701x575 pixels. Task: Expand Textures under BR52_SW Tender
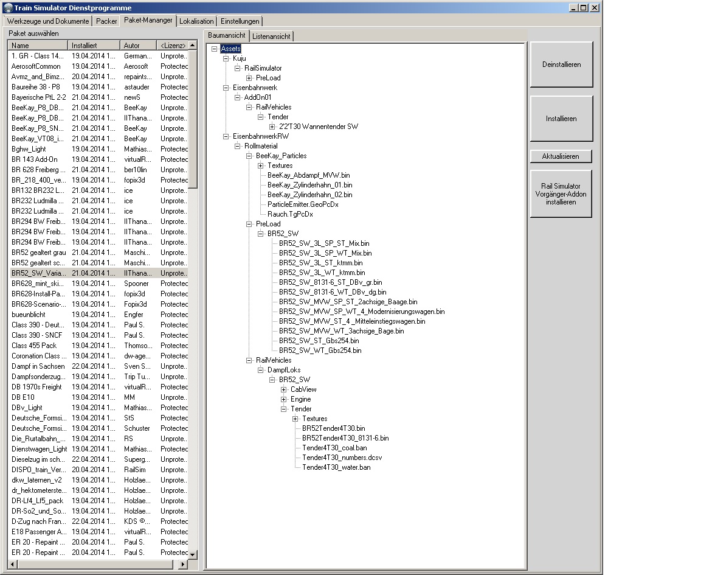tap(295, 419)
